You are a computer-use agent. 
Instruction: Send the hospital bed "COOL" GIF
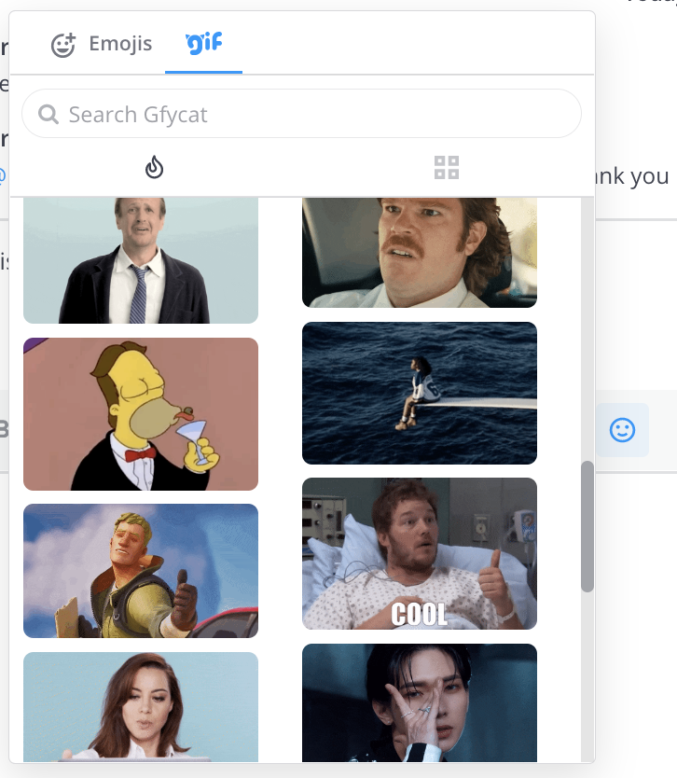pos(419,553)
